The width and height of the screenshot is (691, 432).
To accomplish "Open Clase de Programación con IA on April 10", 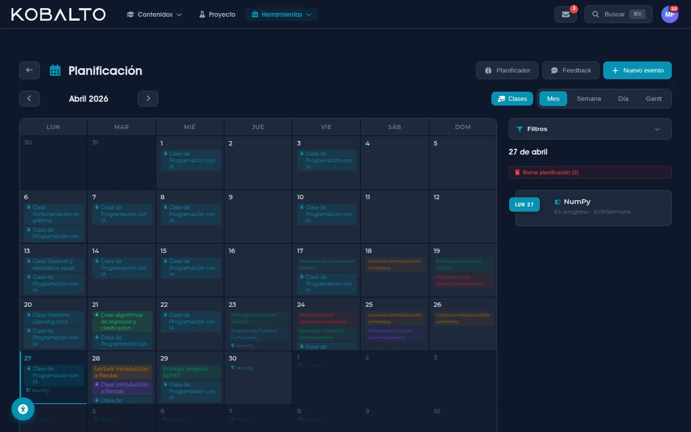I will [x=327, y=214].
